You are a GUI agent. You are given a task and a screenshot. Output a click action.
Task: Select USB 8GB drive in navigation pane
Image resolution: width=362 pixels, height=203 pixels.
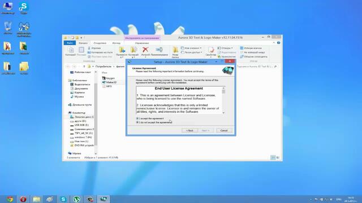79,125
